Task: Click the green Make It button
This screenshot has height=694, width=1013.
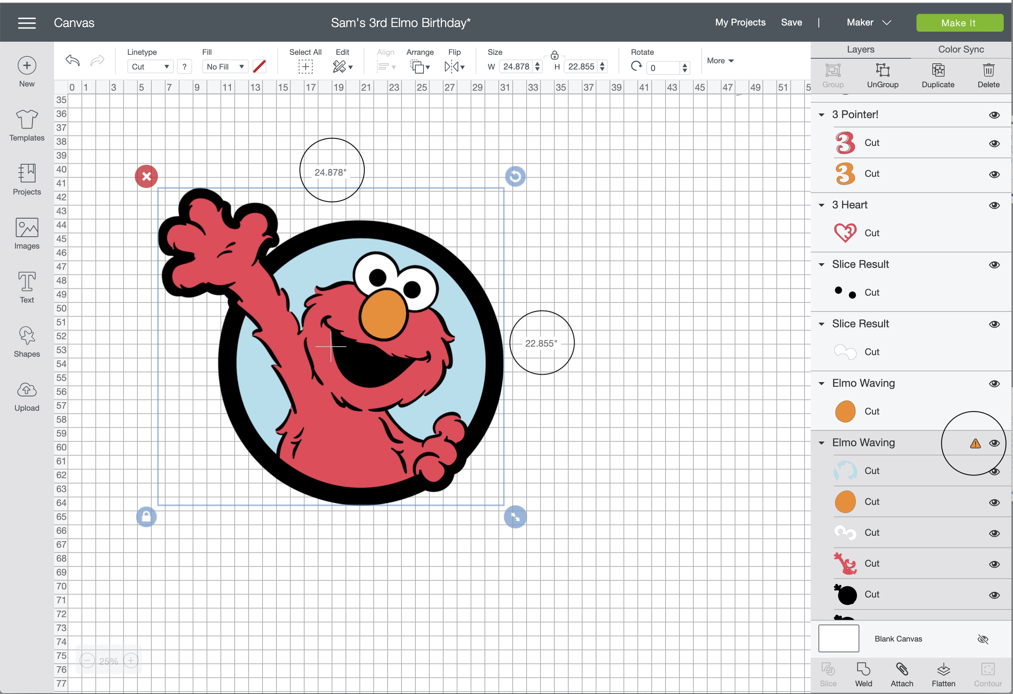Action: coord(959,23)
